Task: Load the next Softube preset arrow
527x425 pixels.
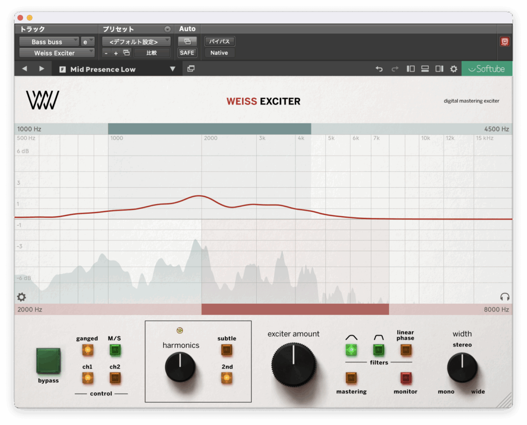Action: click(42, 68)
